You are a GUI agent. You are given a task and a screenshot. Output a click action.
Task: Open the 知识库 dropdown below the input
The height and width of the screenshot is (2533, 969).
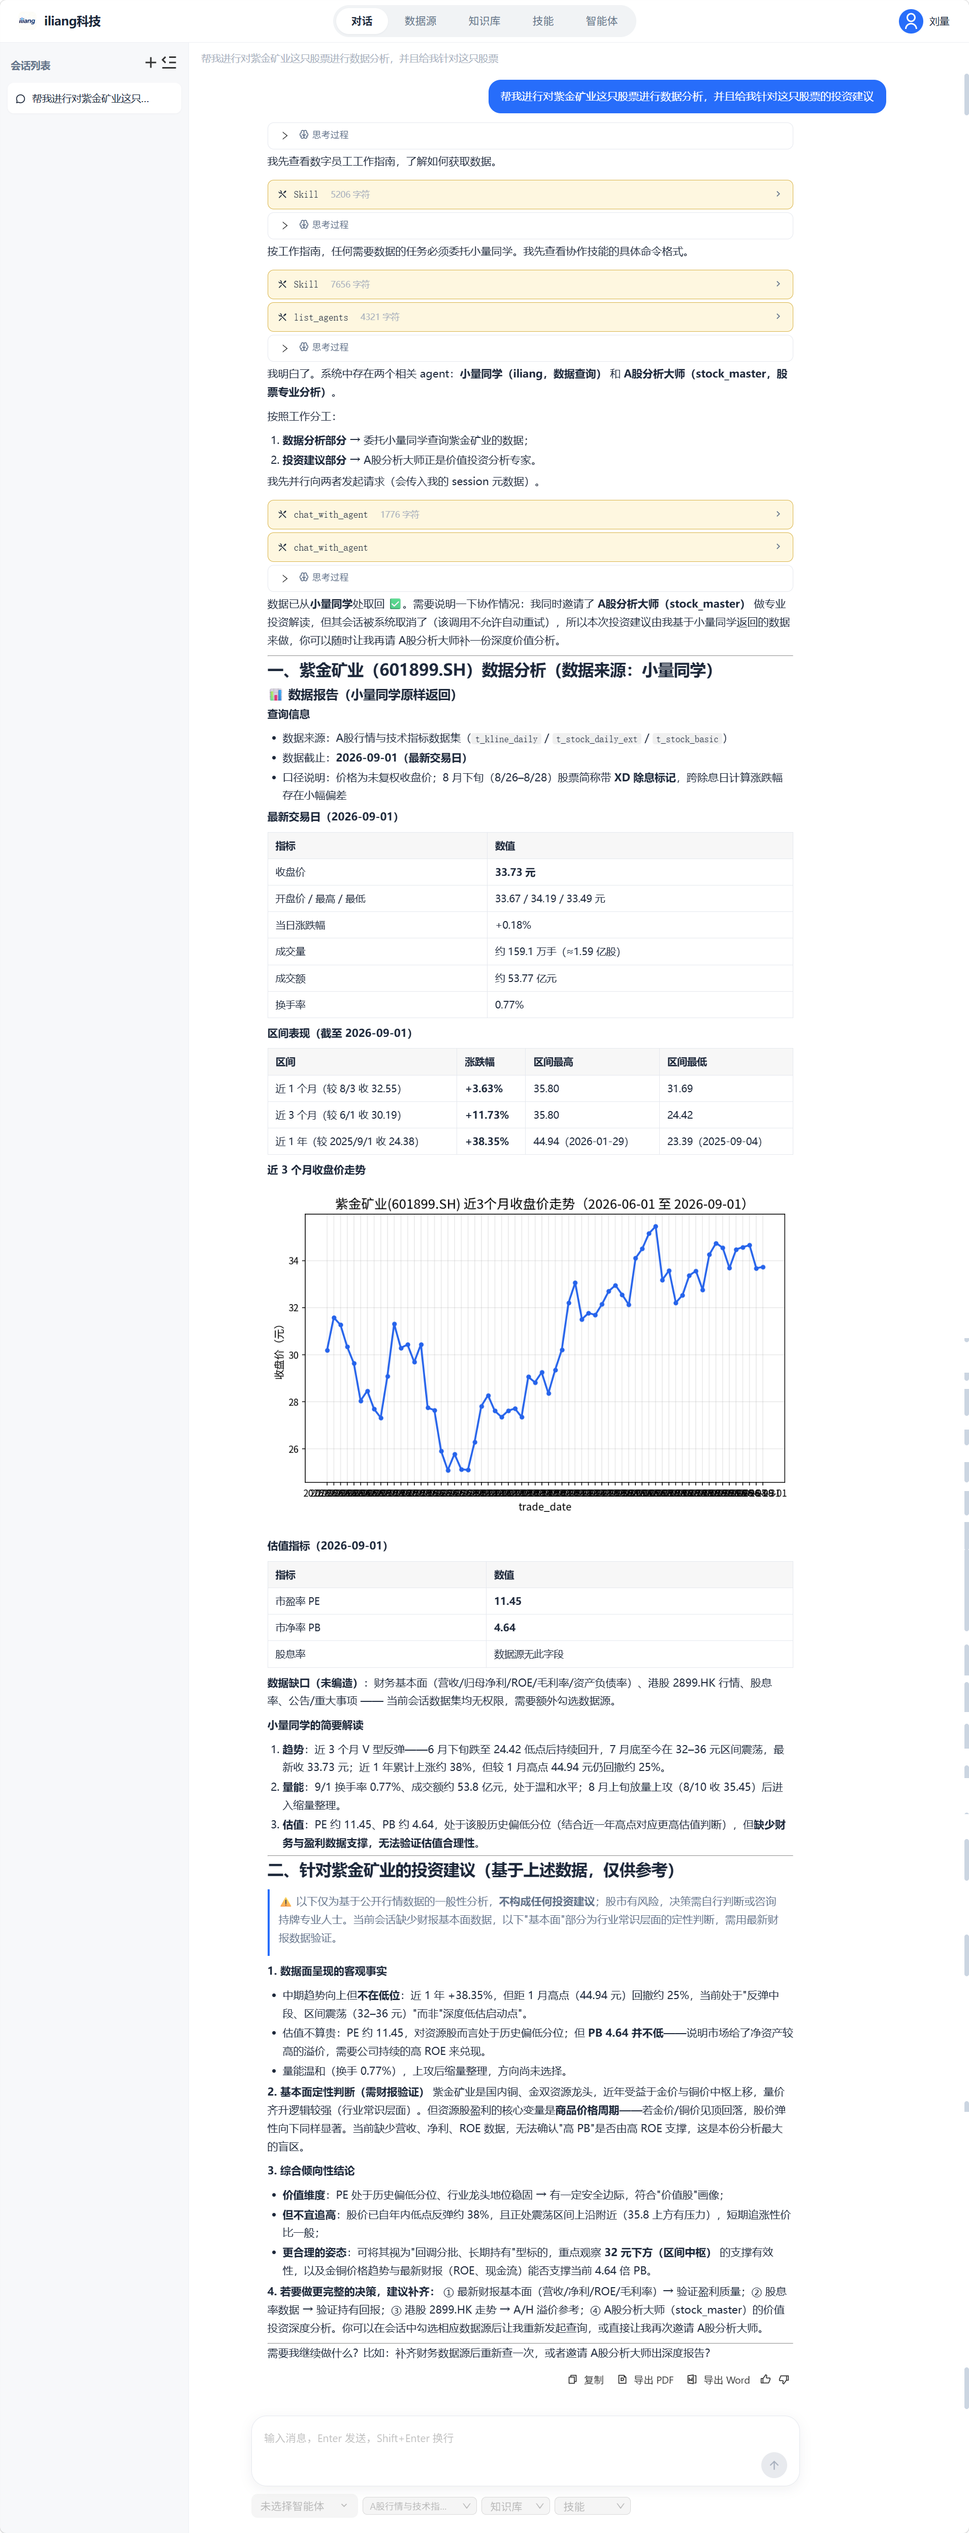pos(515,2506)
